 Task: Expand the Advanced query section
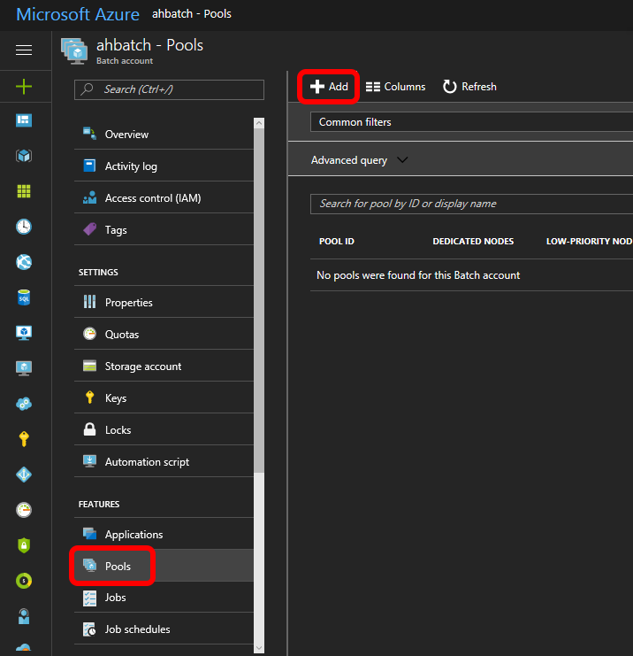point(359,160)
